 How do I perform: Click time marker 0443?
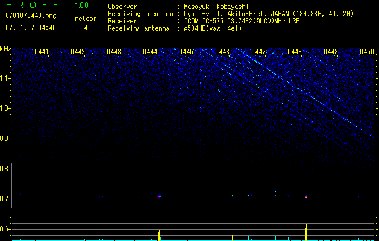(x=114, y=52)
